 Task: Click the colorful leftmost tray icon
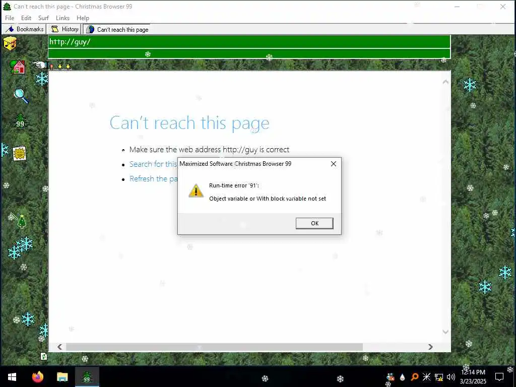(391, 377)
